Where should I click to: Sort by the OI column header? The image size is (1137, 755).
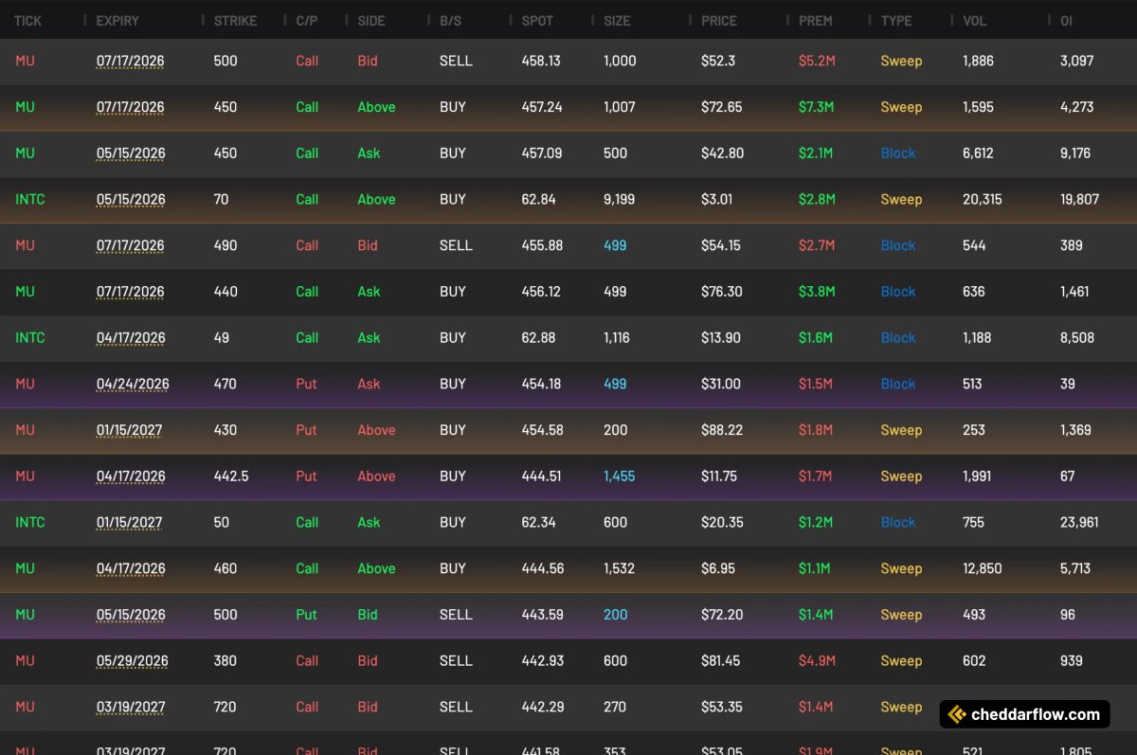pos(1066,21)
